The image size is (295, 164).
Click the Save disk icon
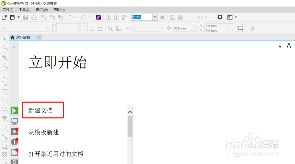(x=26, y=17)
